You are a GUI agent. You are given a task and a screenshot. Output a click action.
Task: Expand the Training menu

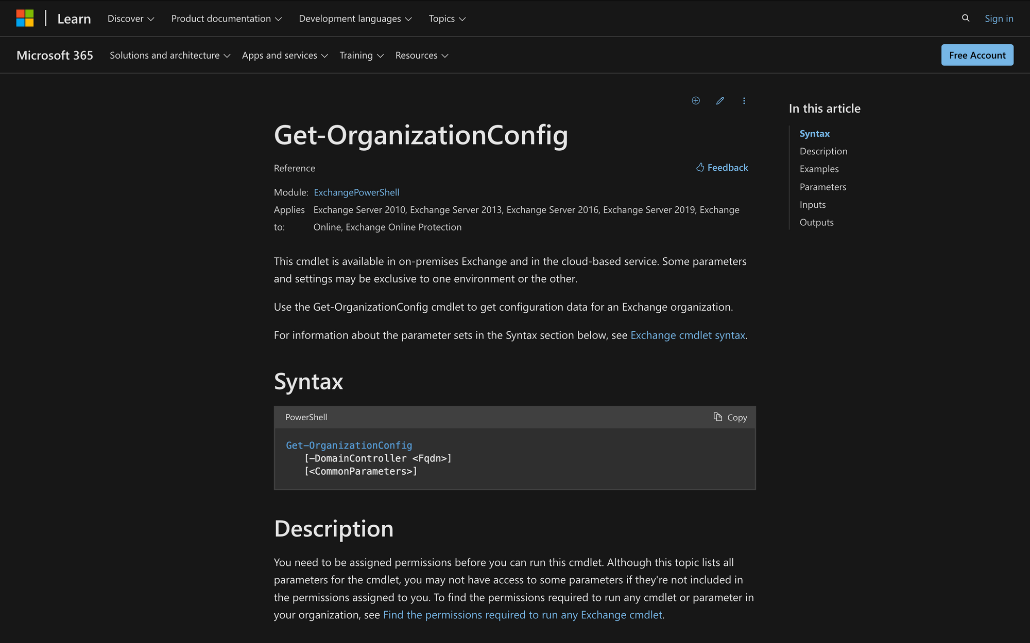362,55
